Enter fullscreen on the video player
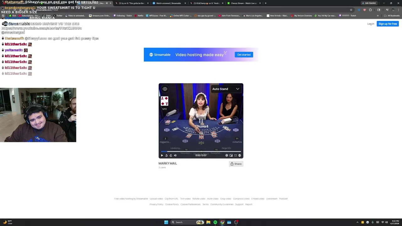Screen dimensions: 402x226 (x=236, y=155)
